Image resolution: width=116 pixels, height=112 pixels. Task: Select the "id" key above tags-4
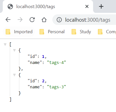(x=32, y=56)
